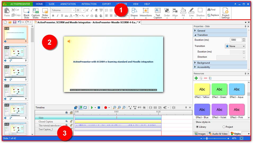Toggle italic formatting

point(57,16)
